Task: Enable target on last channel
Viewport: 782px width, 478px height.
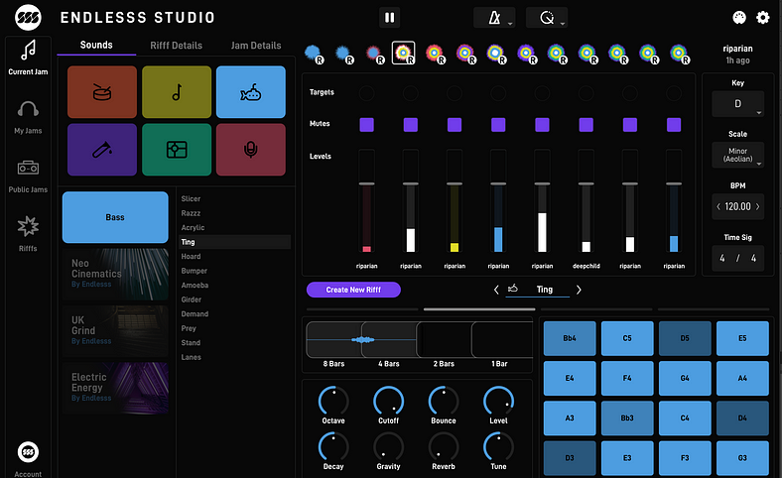Action: pyautogui.click(x=674, y=92)
